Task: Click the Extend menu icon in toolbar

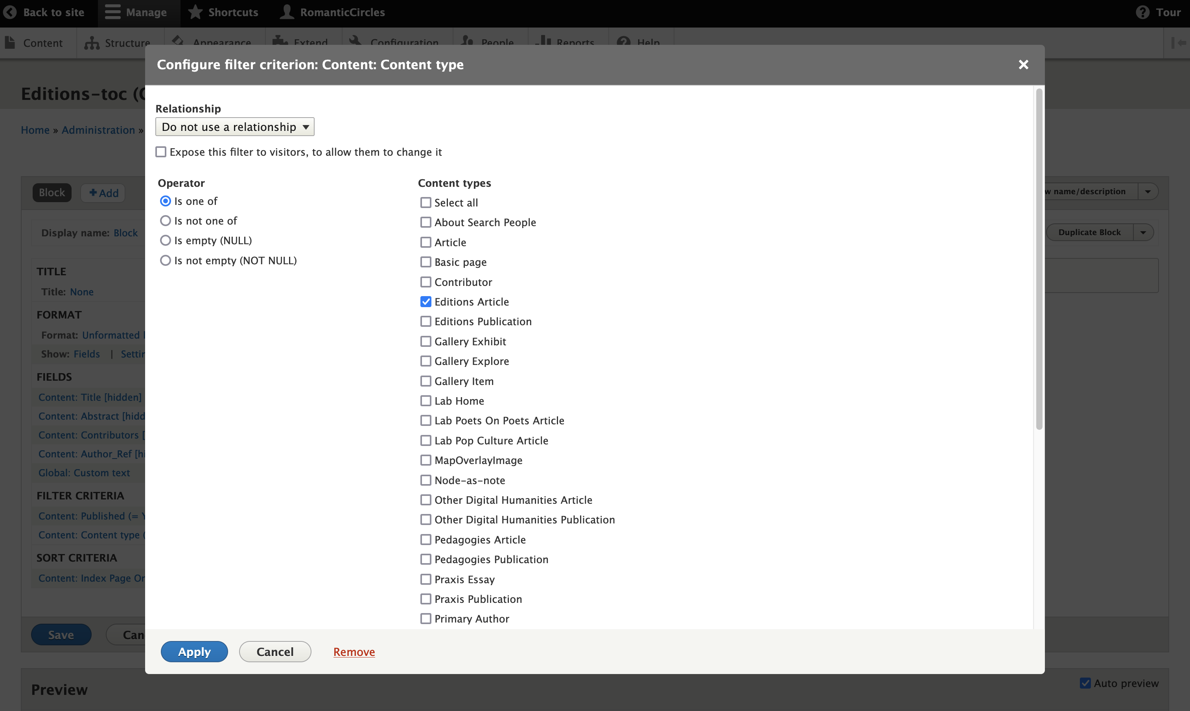Action: click(x=278, y=42)
